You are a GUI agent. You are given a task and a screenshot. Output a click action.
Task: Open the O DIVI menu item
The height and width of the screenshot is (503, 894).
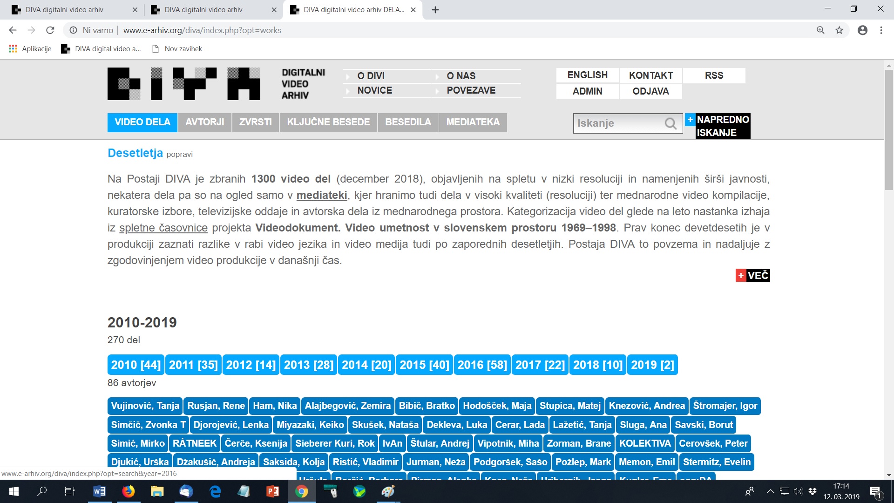(x=371, y=76)
